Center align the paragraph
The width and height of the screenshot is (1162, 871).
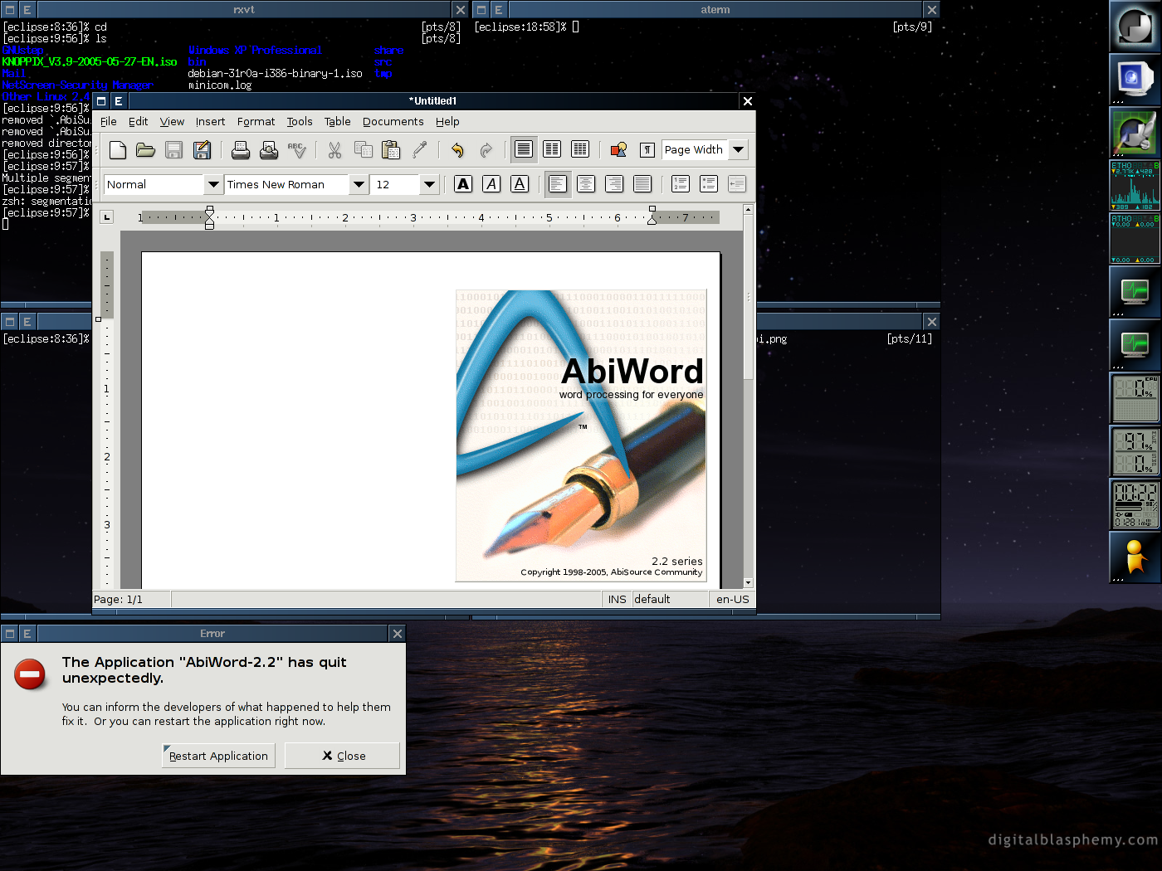586,184
